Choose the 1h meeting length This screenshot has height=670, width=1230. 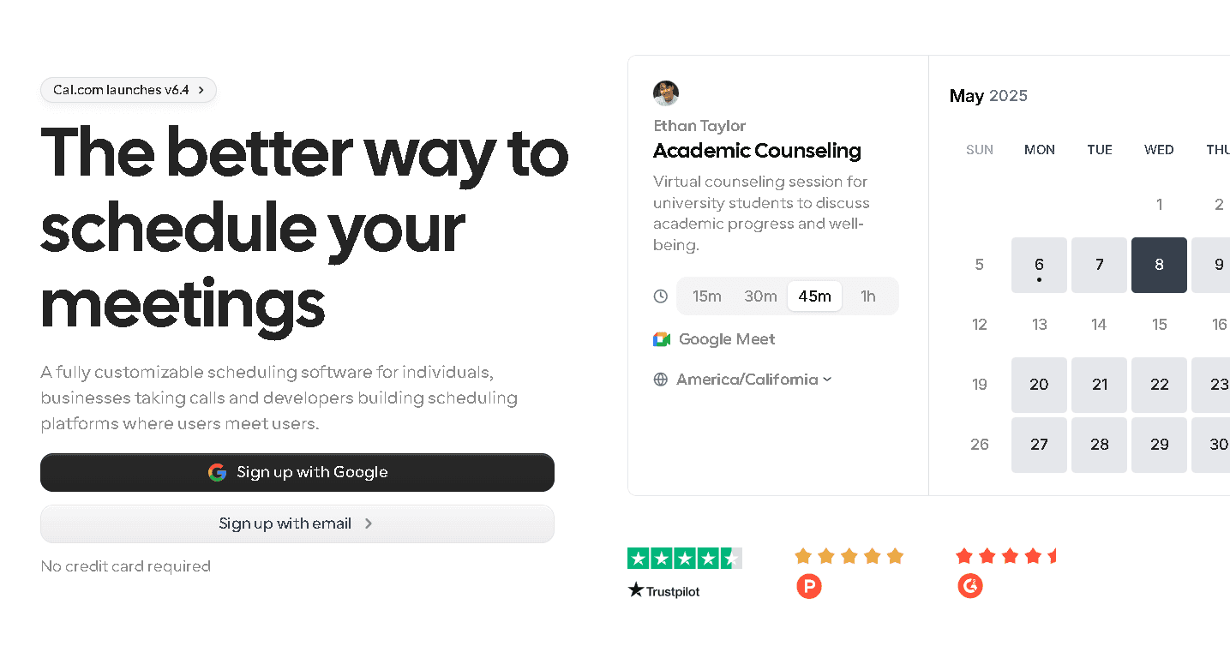click(x=867, y=296)
